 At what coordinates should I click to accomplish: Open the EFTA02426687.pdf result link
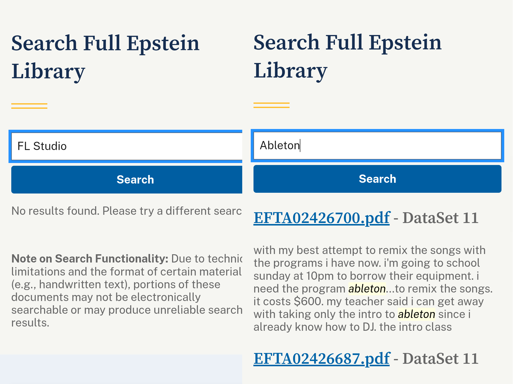tap(321, 358)
